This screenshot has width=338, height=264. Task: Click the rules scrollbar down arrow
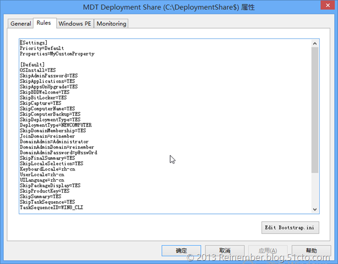(315, 210)
